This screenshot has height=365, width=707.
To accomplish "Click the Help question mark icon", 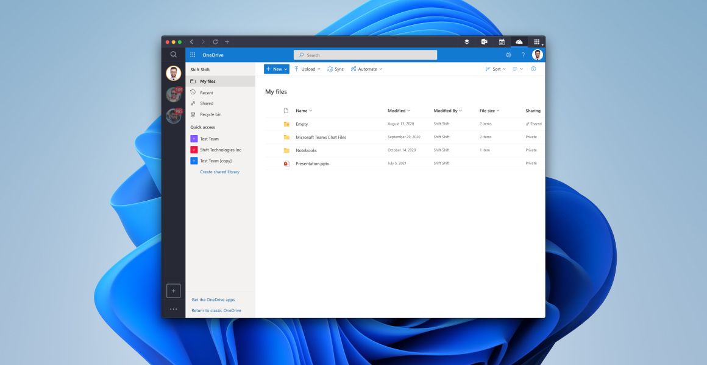I will point(522,54).
